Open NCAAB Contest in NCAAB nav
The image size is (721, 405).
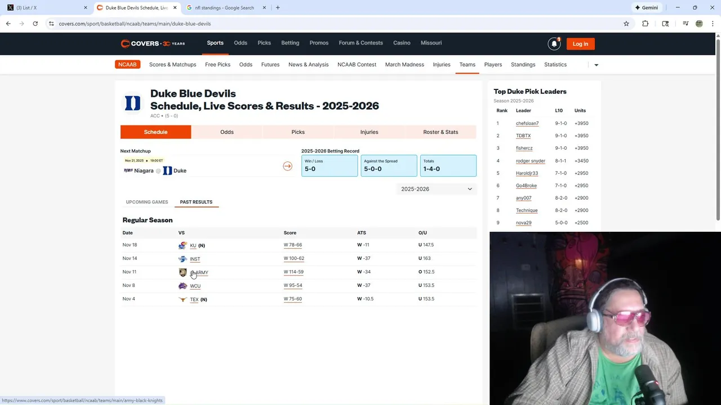pyautogui.click(x=357, y=65)
